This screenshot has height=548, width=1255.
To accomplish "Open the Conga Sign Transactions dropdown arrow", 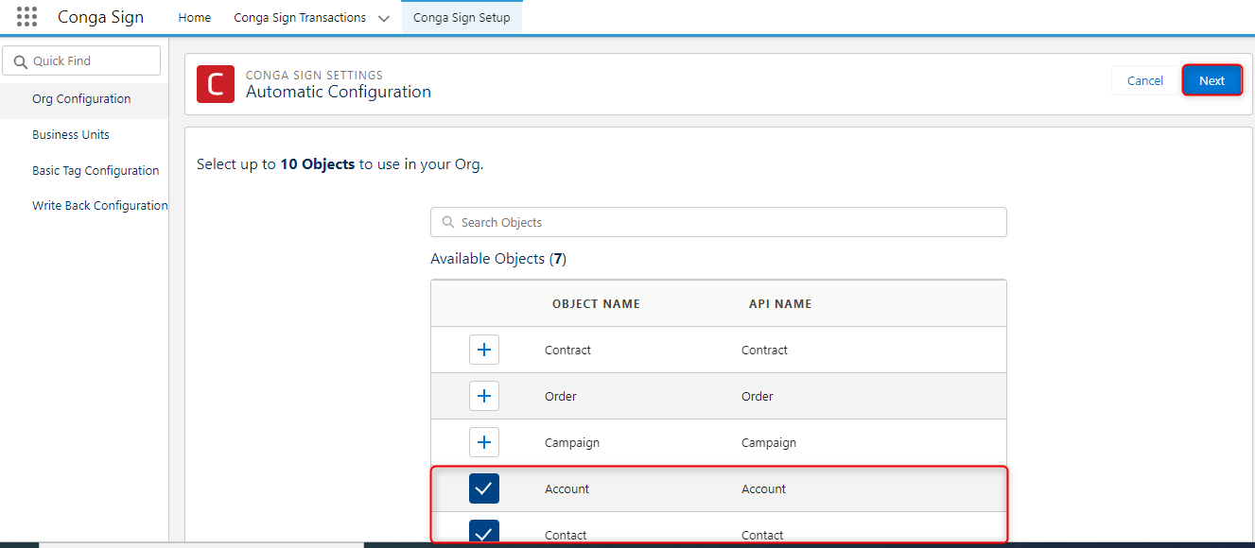I will 383,17.
